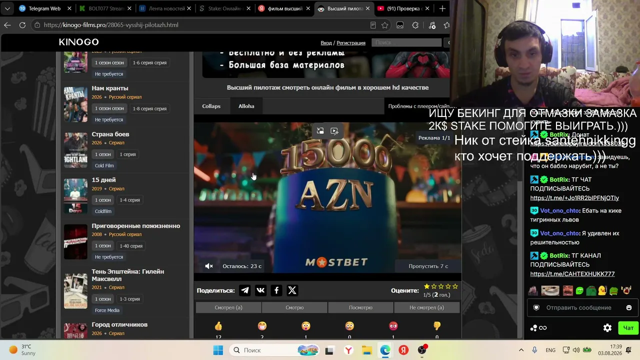Image resolution: width=640 pixels, height=360 pixels.
Task: Reload the Kinogo page
Action: (x=22, y=25)
